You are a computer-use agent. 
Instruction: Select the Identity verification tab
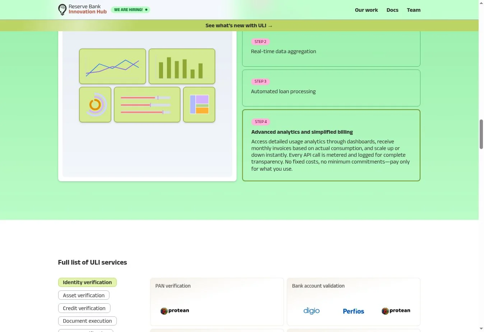click(87, 283)
